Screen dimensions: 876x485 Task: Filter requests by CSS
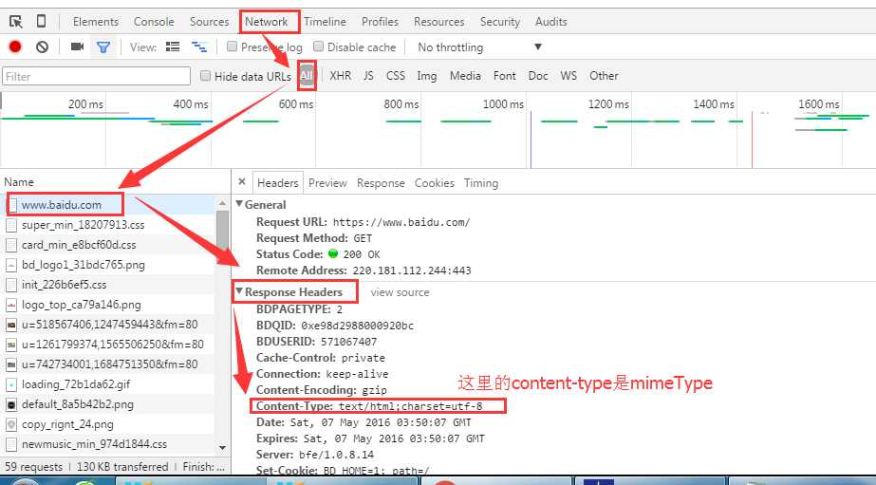(x=396, y=75)
